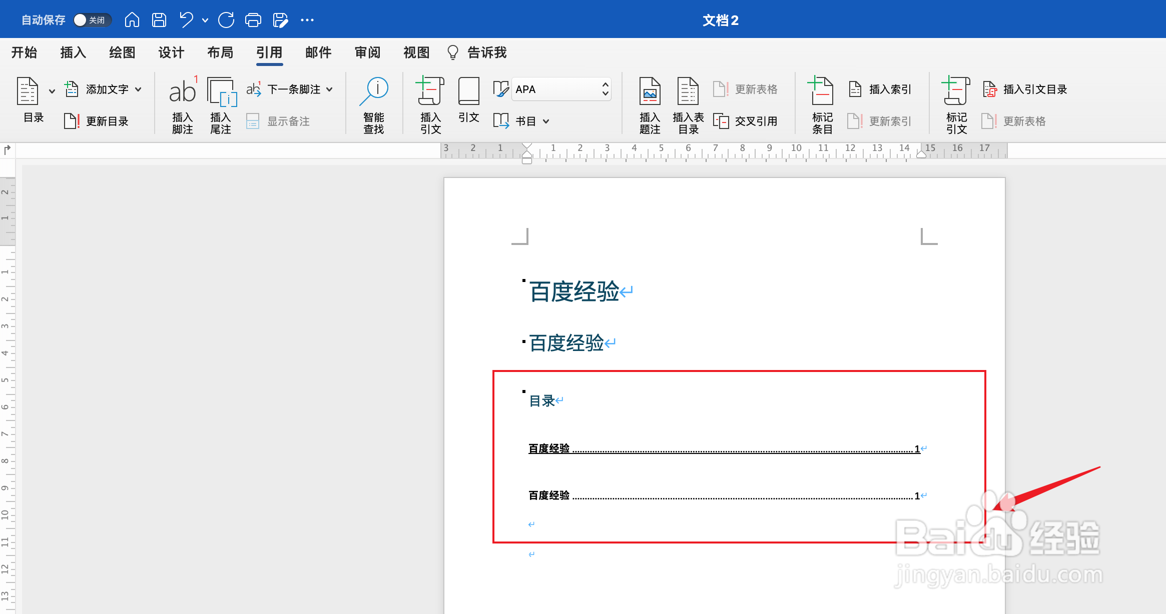Click the right indent marker on ruler

(x=921, y=154)
